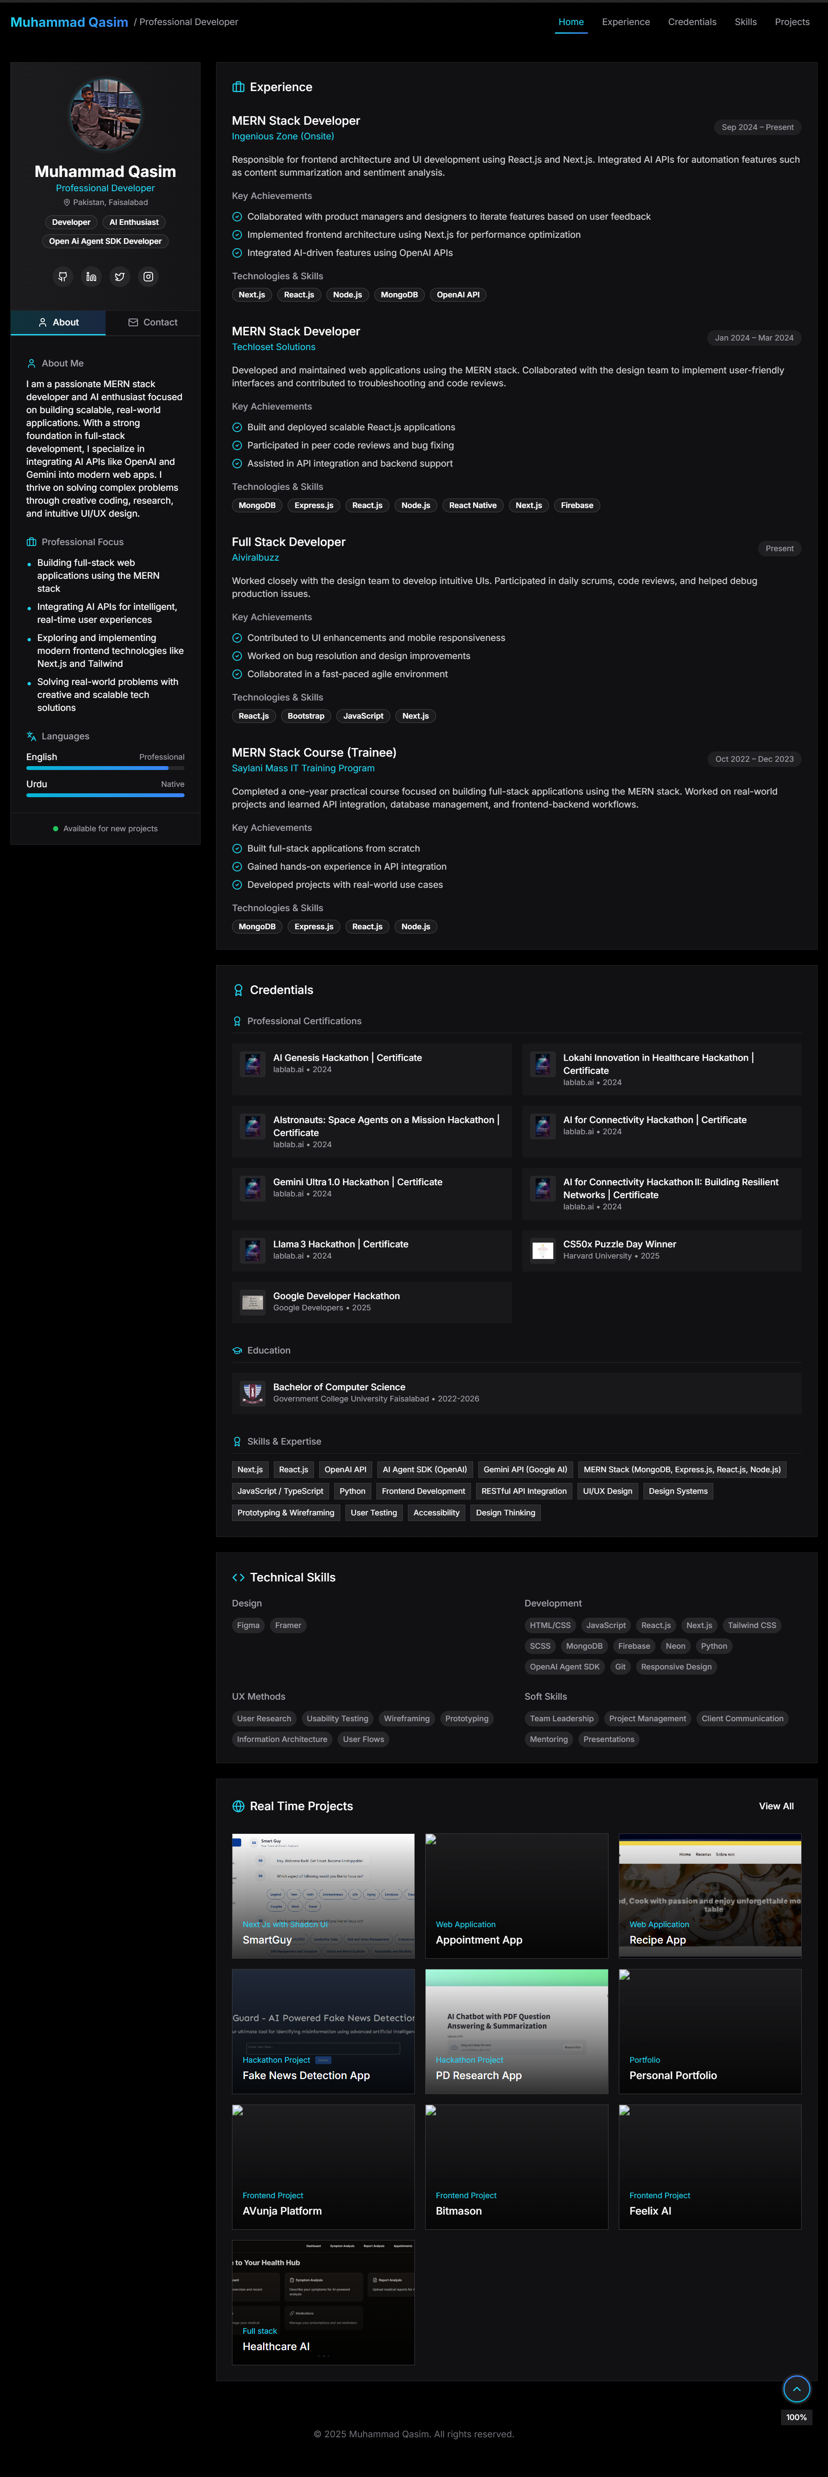This screenshot has width=828, height=2477.
Task: Click the person icon beside About Me
Action: [x=32, y=363]
